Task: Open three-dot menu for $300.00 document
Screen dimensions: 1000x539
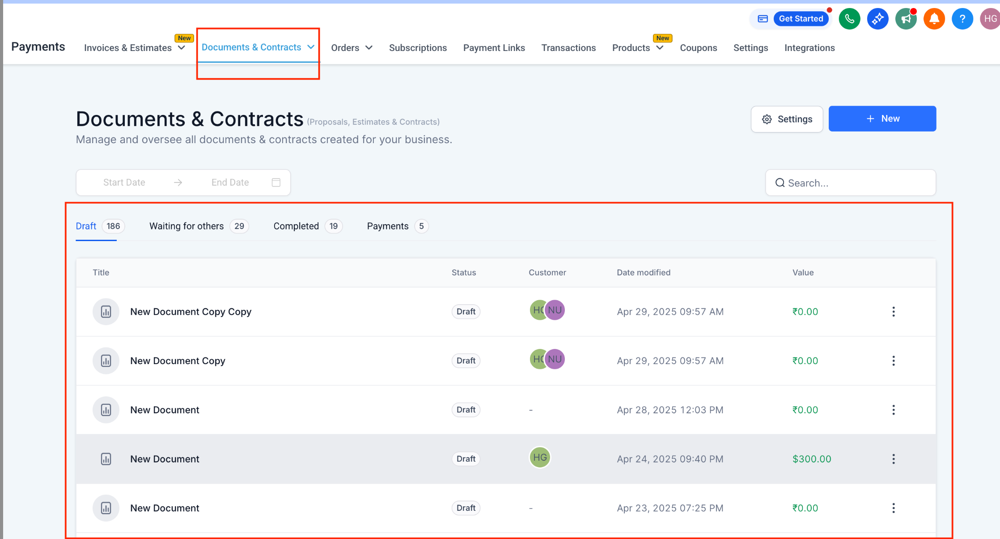Action: (893, 459)
